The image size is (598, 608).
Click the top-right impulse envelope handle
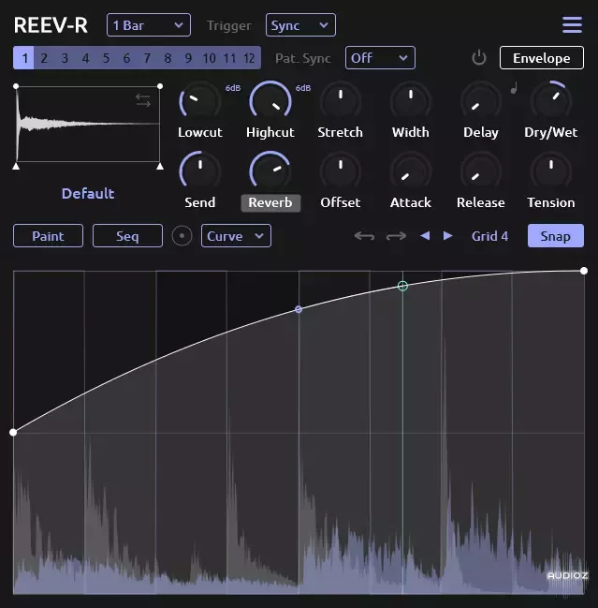pyautogui.click(x=160, y=86)
